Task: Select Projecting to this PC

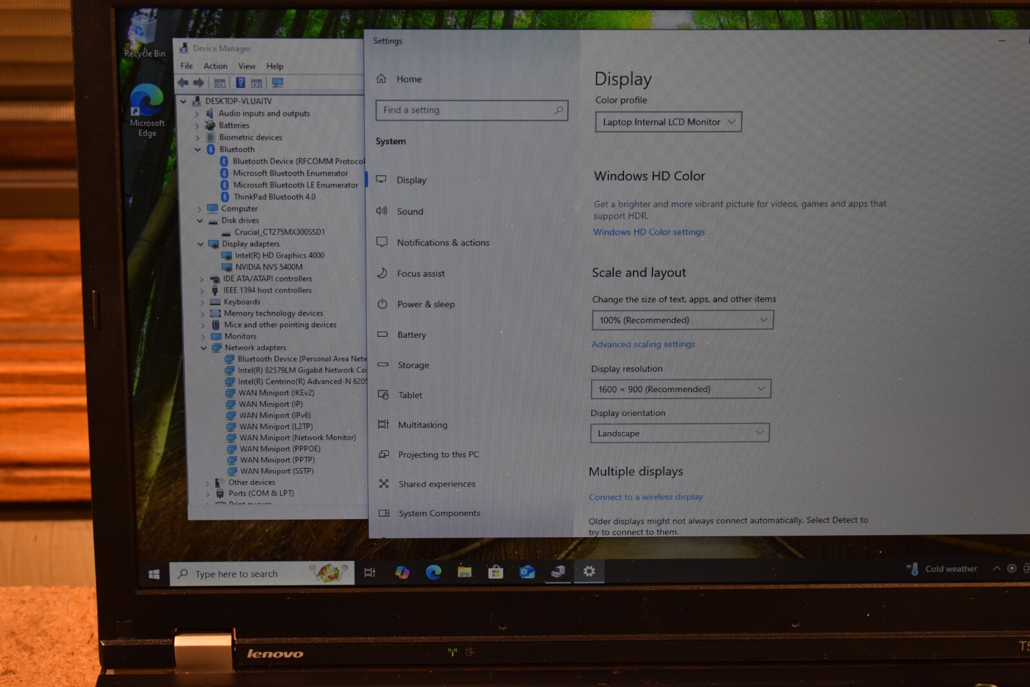Action: [x=438, y=455]
